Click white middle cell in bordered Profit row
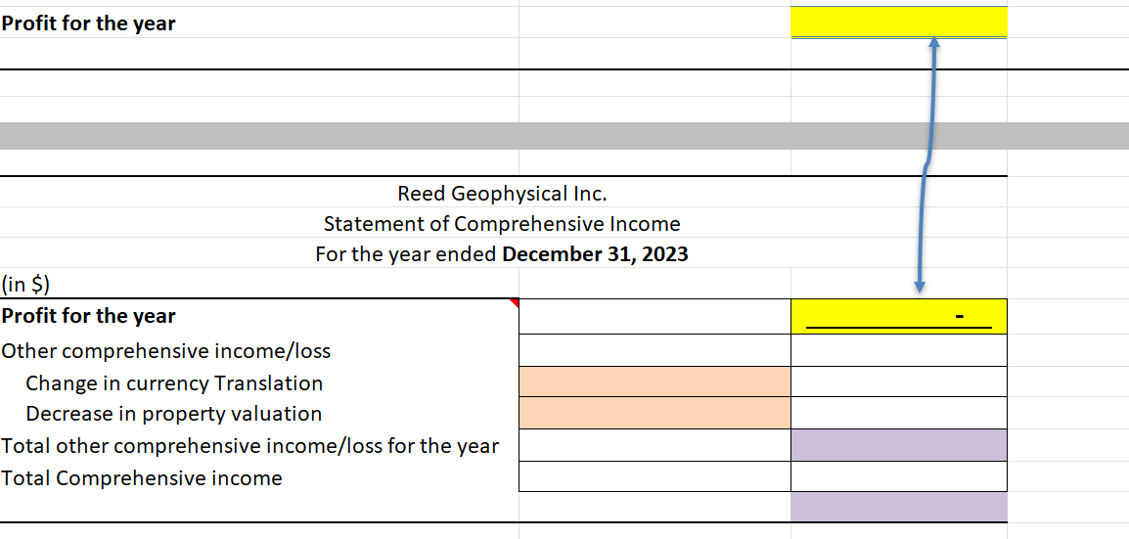1129x539 pixels. coord(655,317)
